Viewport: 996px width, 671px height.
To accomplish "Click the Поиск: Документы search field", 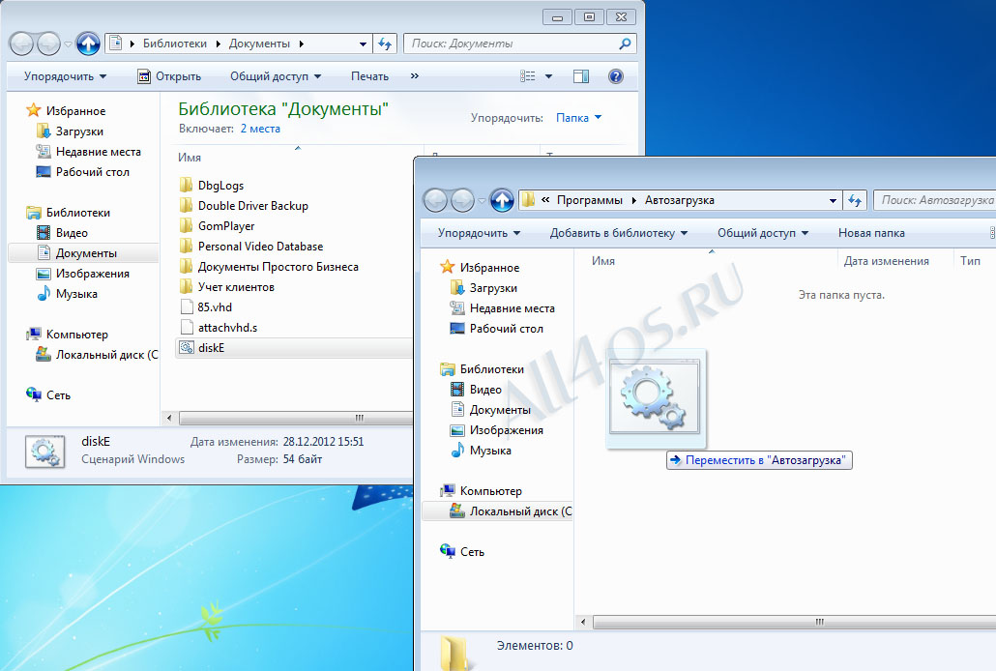I will pyautogui.click(x=519, y=44).
